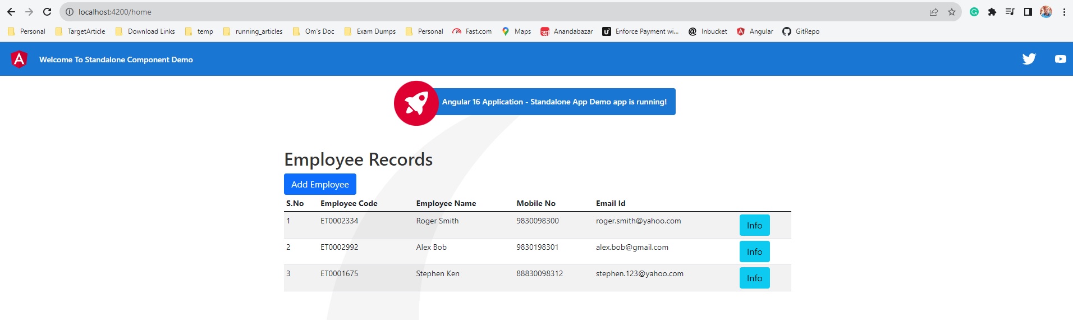Click mobile number 88830098312
The width and height of the screenshot is (1073, 320).
pos(539,273)
